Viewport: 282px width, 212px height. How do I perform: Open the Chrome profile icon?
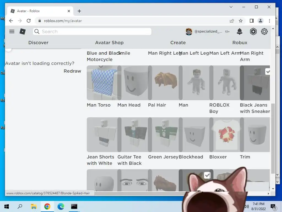click(261, 21)
